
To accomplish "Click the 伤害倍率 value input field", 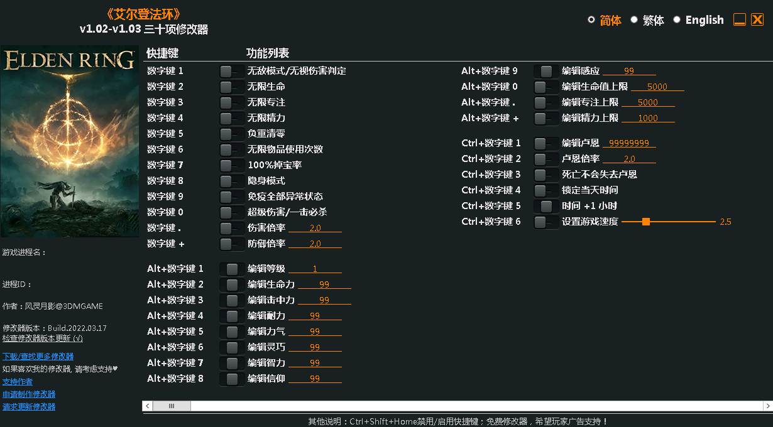I will 315,228.
